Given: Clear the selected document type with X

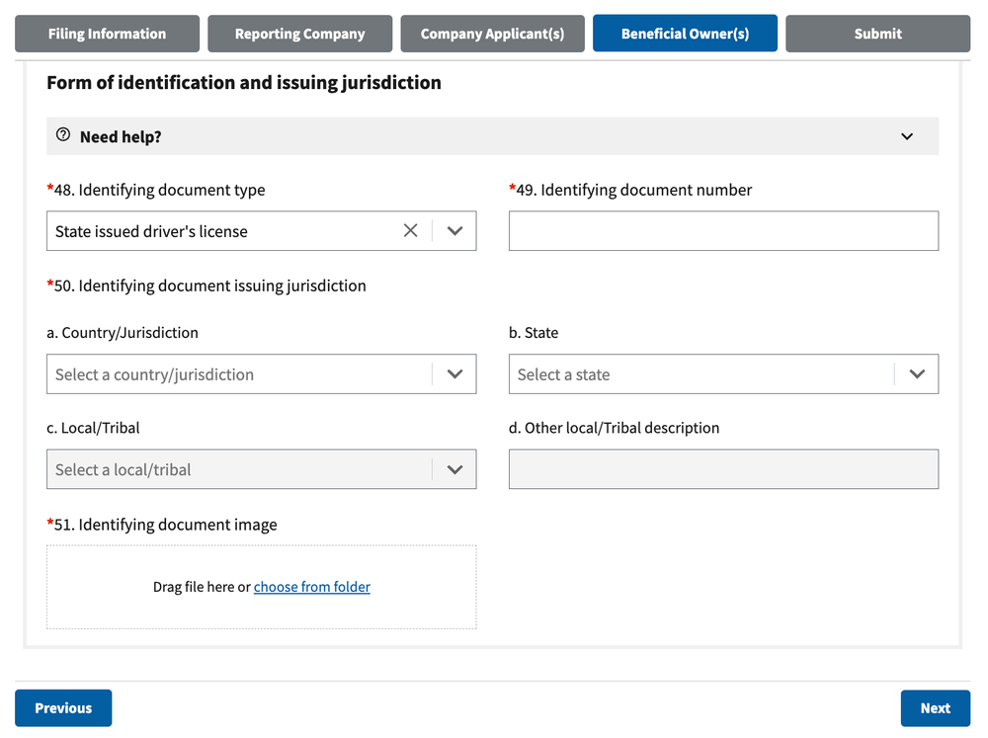Looking at the screenshot, I should pos(411,230).
